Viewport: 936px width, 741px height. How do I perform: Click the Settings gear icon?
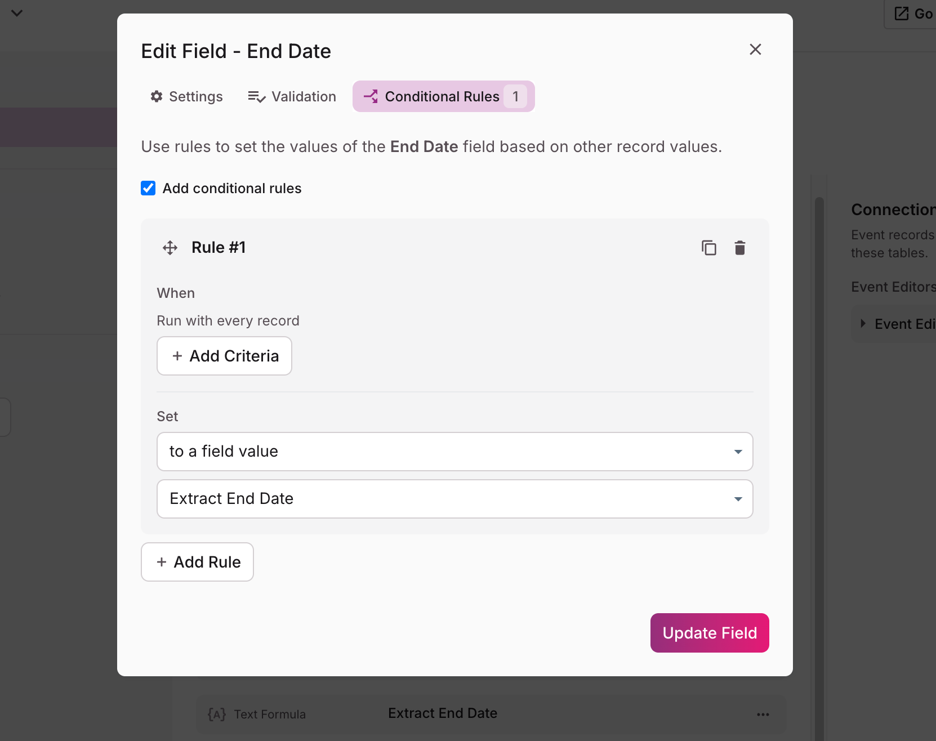click(x=157, y=96)
